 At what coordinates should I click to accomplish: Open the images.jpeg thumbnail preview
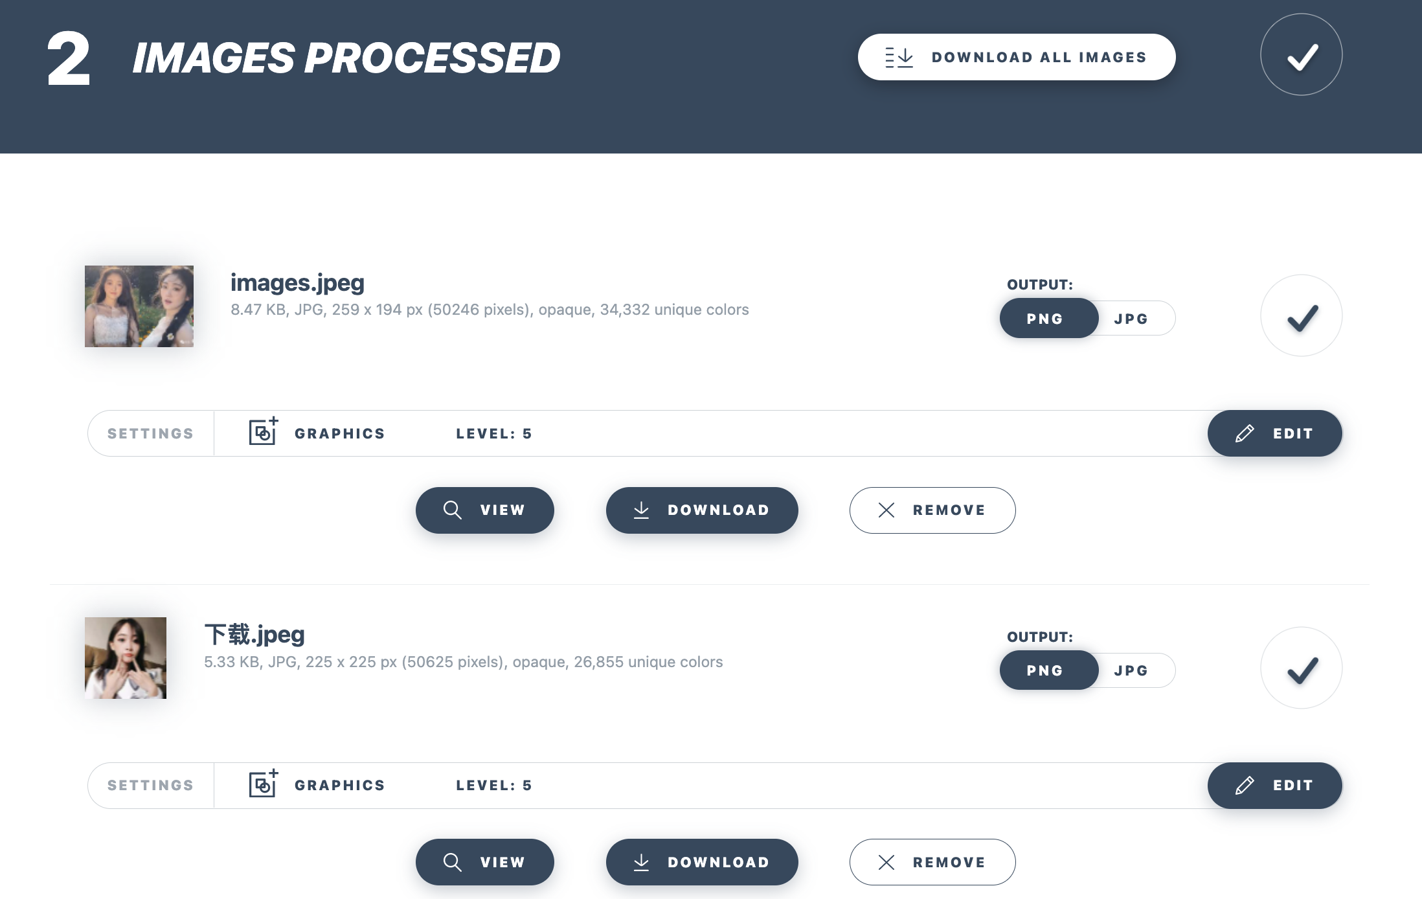pyautogui.click(x=139, y=306)
